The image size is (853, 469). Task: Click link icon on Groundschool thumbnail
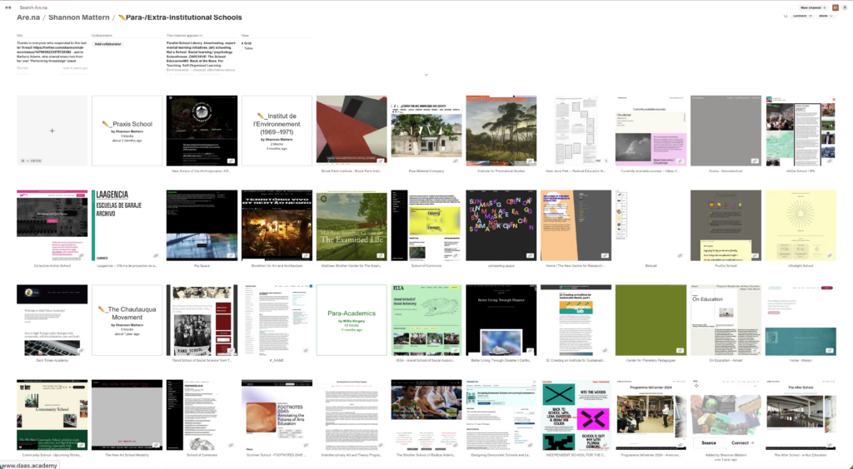pyautogui.click(x=755, y=161)
